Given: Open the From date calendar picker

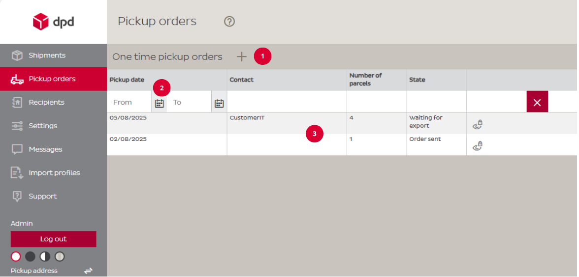Looking at the screenshot, I should point(159,103).
